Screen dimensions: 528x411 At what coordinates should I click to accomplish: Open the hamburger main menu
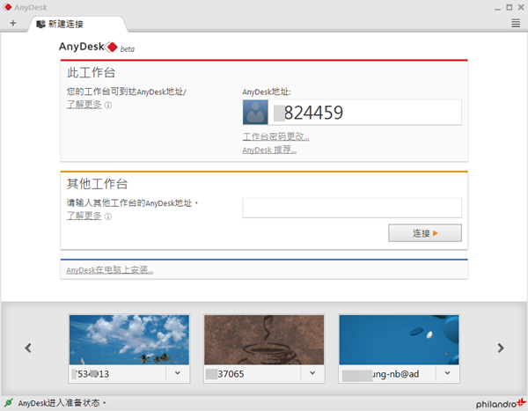coord(516,23)
